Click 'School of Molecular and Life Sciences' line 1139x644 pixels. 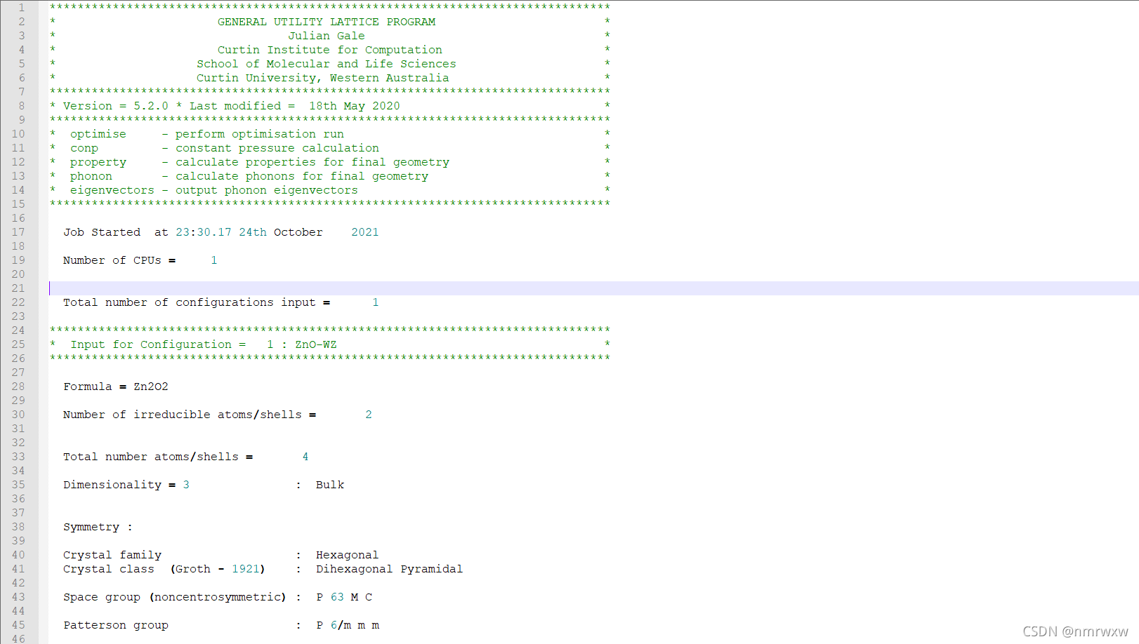[x=327, y=64]
